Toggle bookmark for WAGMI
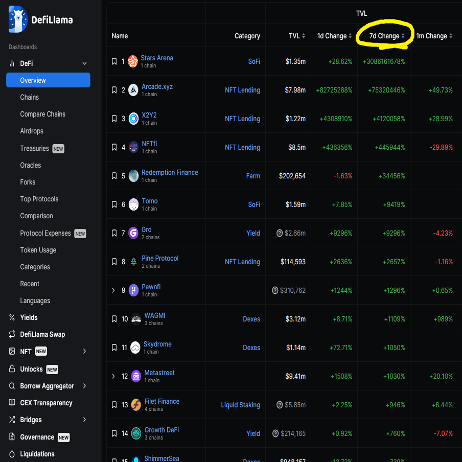The height and width of the screenshot is (462, 462). pyautogui.click(x=114, y=319)
